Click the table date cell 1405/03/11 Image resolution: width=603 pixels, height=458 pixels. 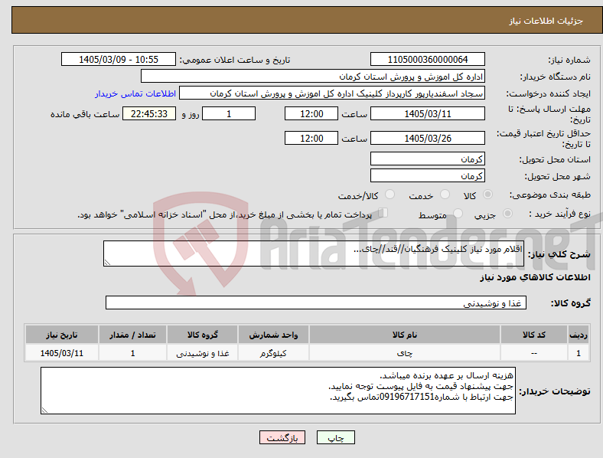[61, 353]
